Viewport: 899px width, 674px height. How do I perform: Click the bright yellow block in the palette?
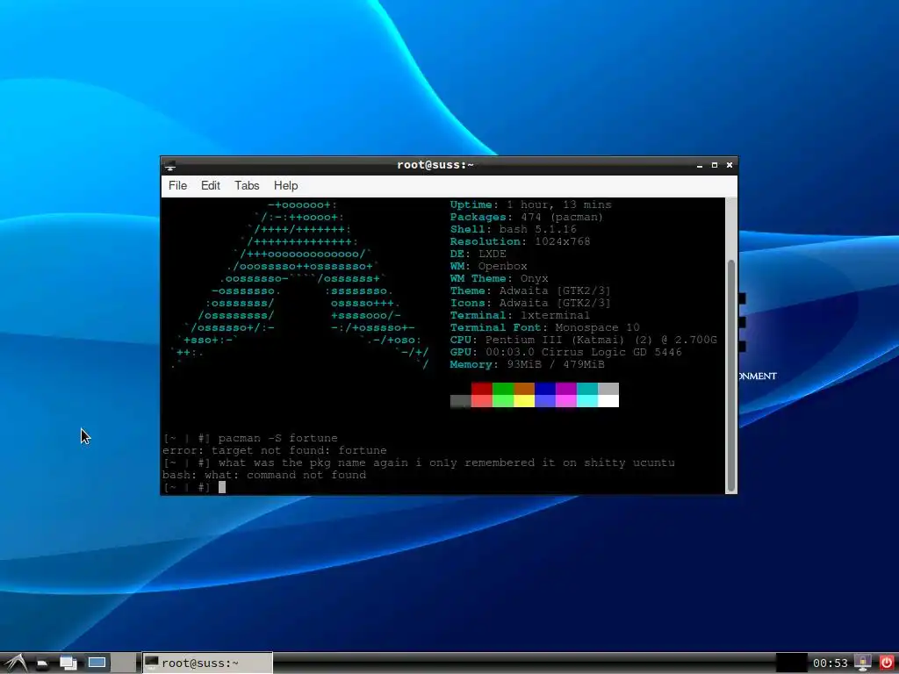pos(524,401)
